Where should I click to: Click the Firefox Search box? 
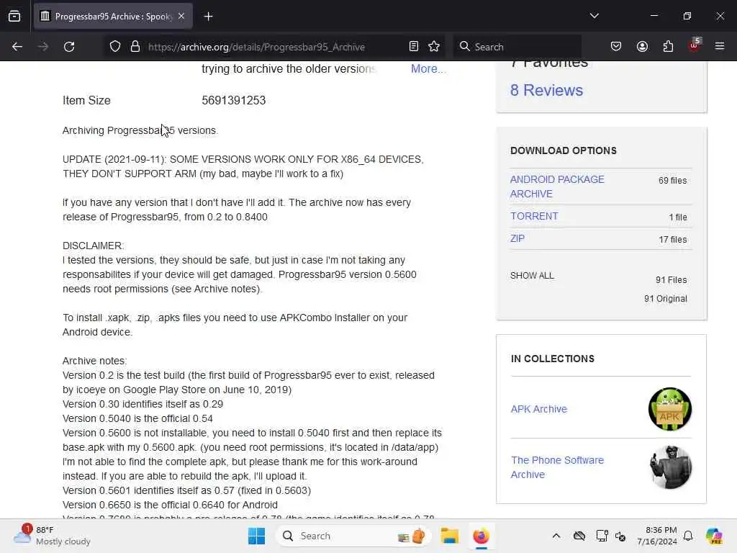pos(517,47)
